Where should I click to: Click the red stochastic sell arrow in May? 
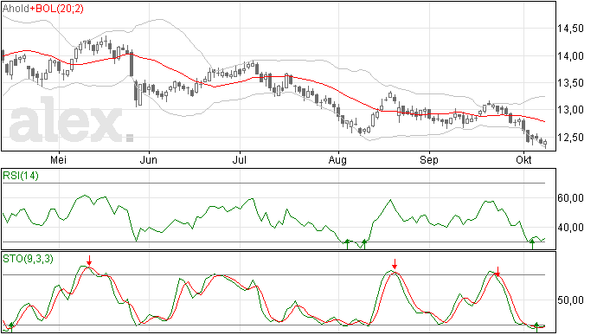point(89,261)
